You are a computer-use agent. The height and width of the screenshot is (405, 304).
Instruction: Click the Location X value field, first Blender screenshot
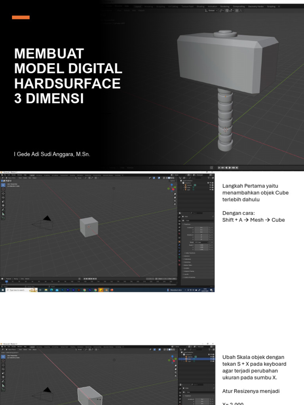(201, 227)
